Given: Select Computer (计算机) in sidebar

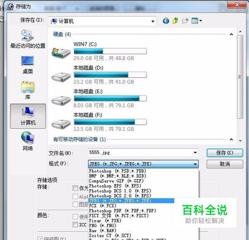Looking at the screenshot, I should click(x=28, y=116).
